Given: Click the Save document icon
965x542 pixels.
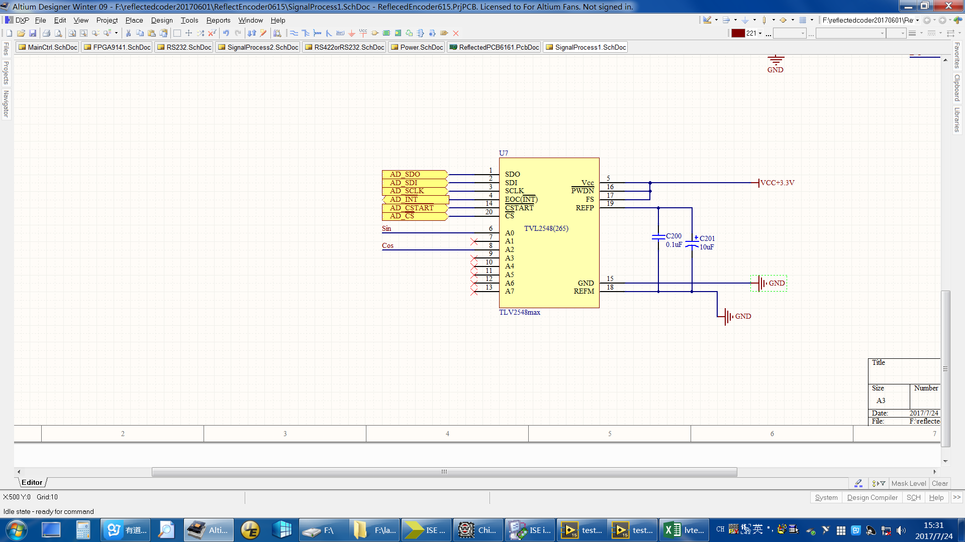Looking at the screenshot, I should pyautogui.click(x=33, y=33).
